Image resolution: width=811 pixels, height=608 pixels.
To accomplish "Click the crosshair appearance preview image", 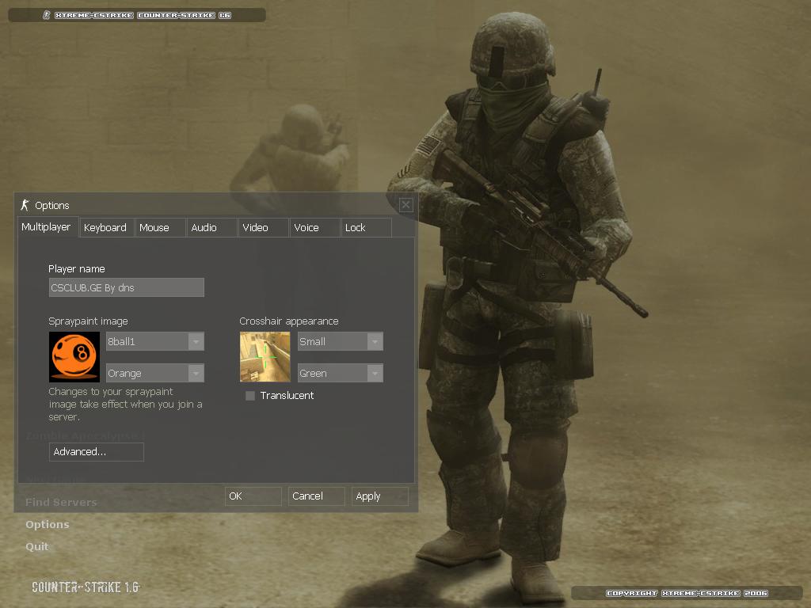I will (265, 357).
